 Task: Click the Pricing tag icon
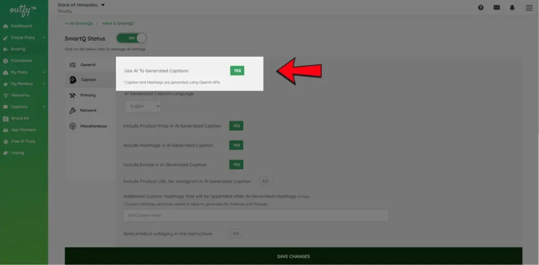click(x=6, y=153)
